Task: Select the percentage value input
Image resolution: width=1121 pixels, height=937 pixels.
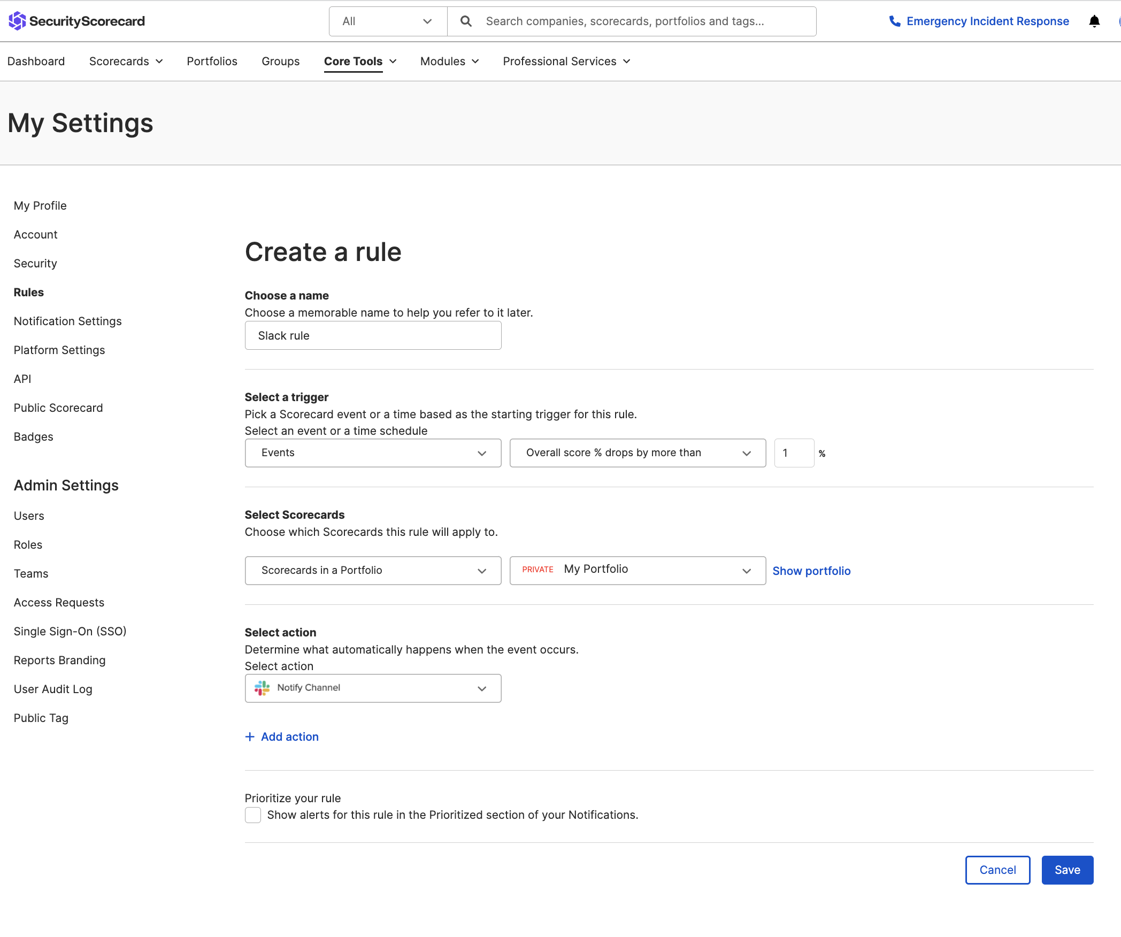Action: [x=794, y=452]
